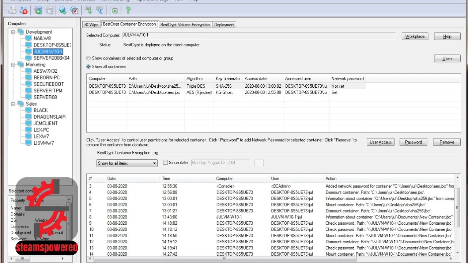Viewport: 468px width, 263px height.
Task: Click the add group toolbar icon
Action: (x=38, y=10)
